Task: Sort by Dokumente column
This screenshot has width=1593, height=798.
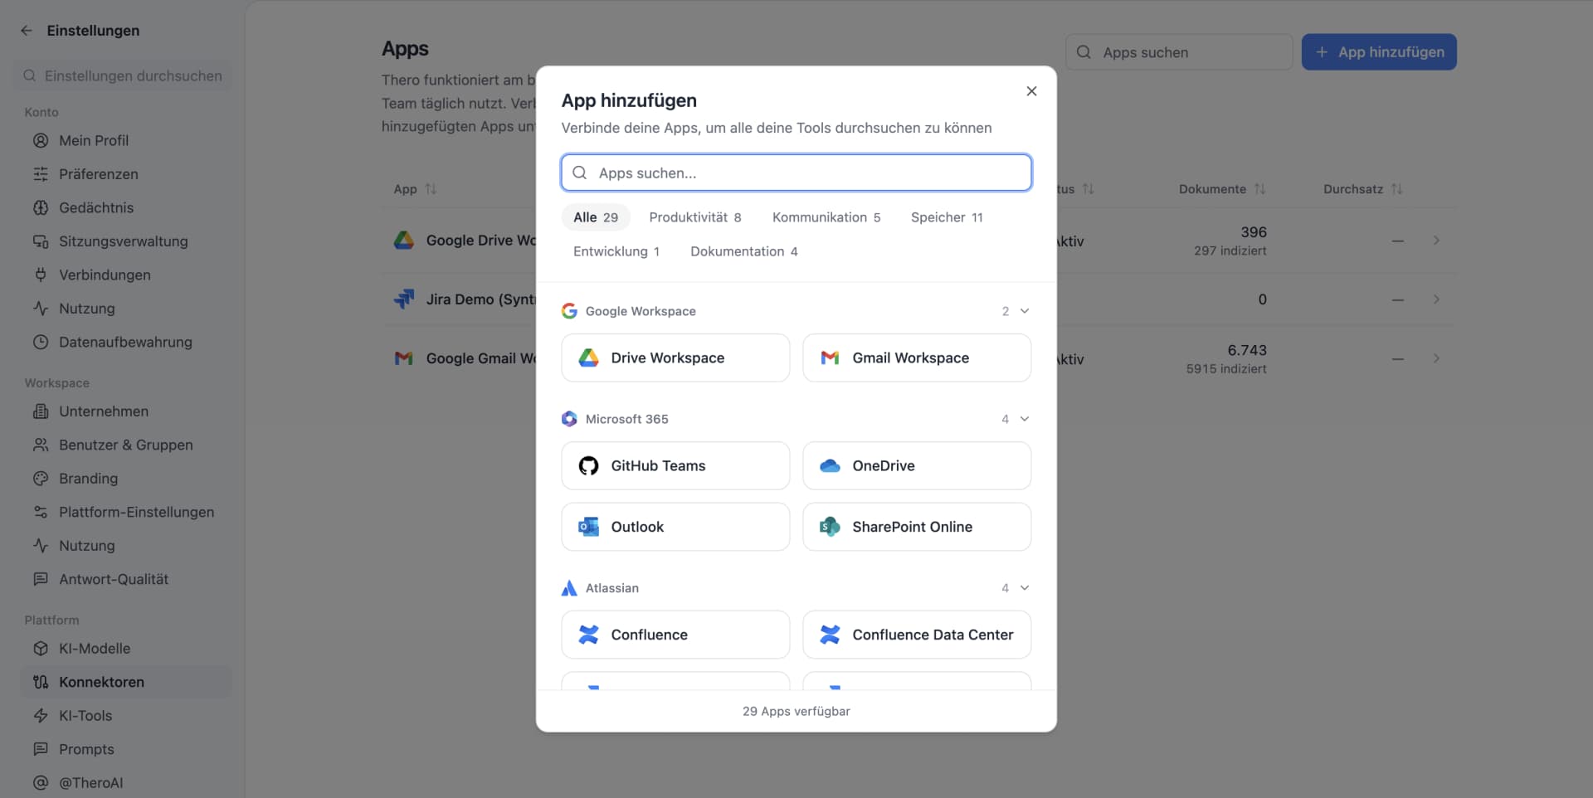Action: (1222, 189)
